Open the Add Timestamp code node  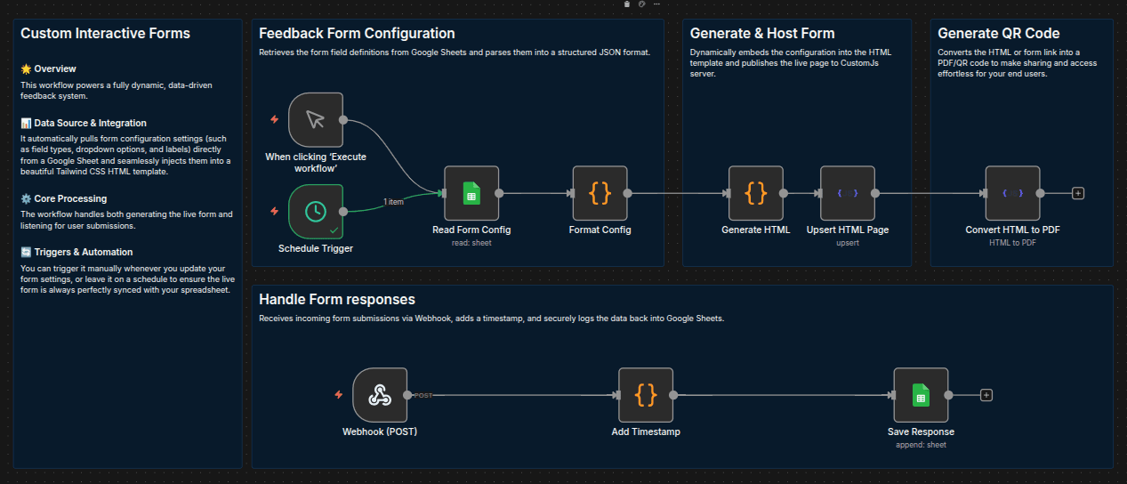(x=646, y=395)
